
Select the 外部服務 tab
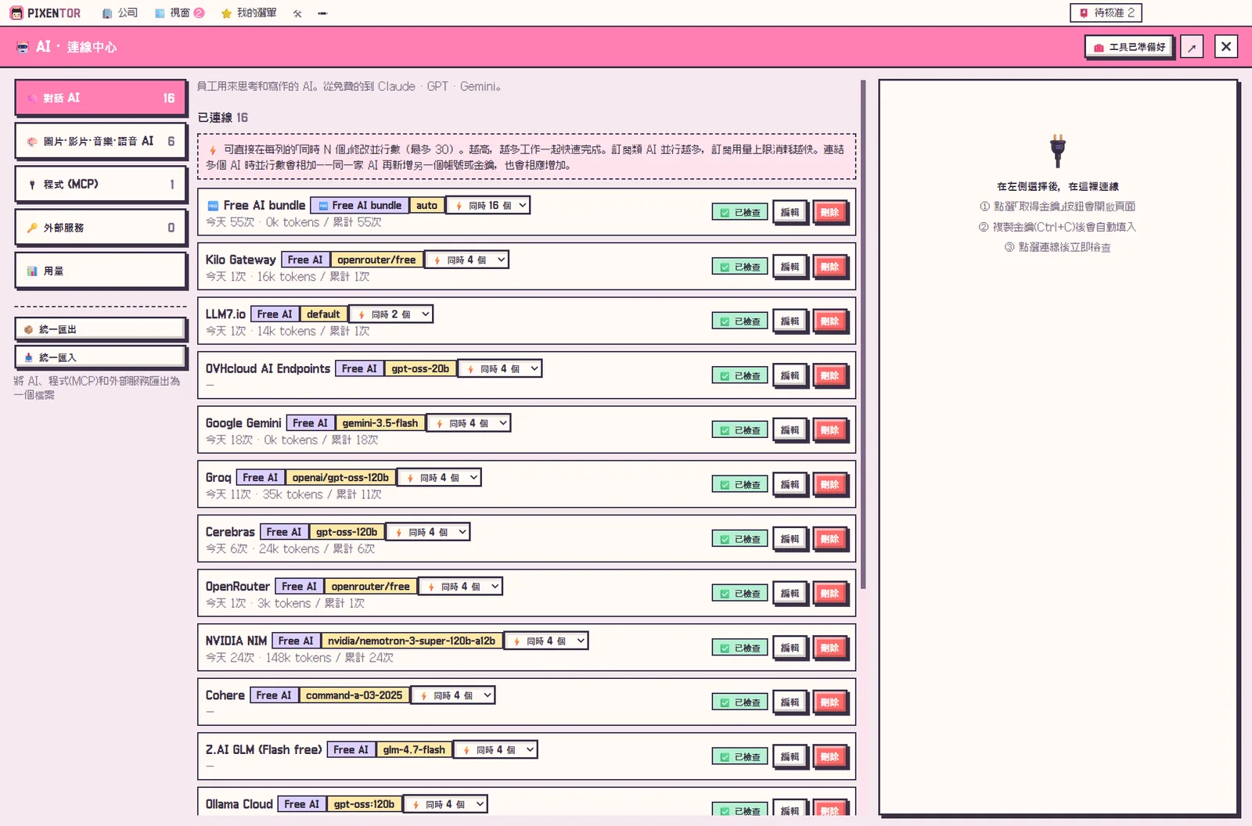pyautogui.click(x=100, y=228)
